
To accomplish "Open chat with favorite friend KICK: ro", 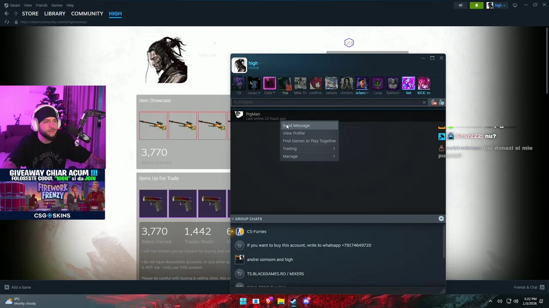I will (x=424, y=86).
